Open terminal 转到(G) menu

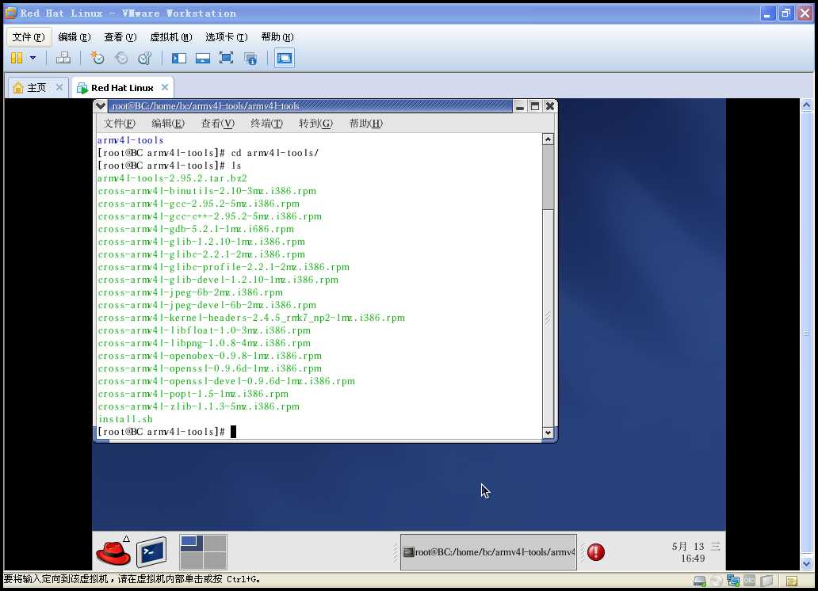(x=315, y=123)
